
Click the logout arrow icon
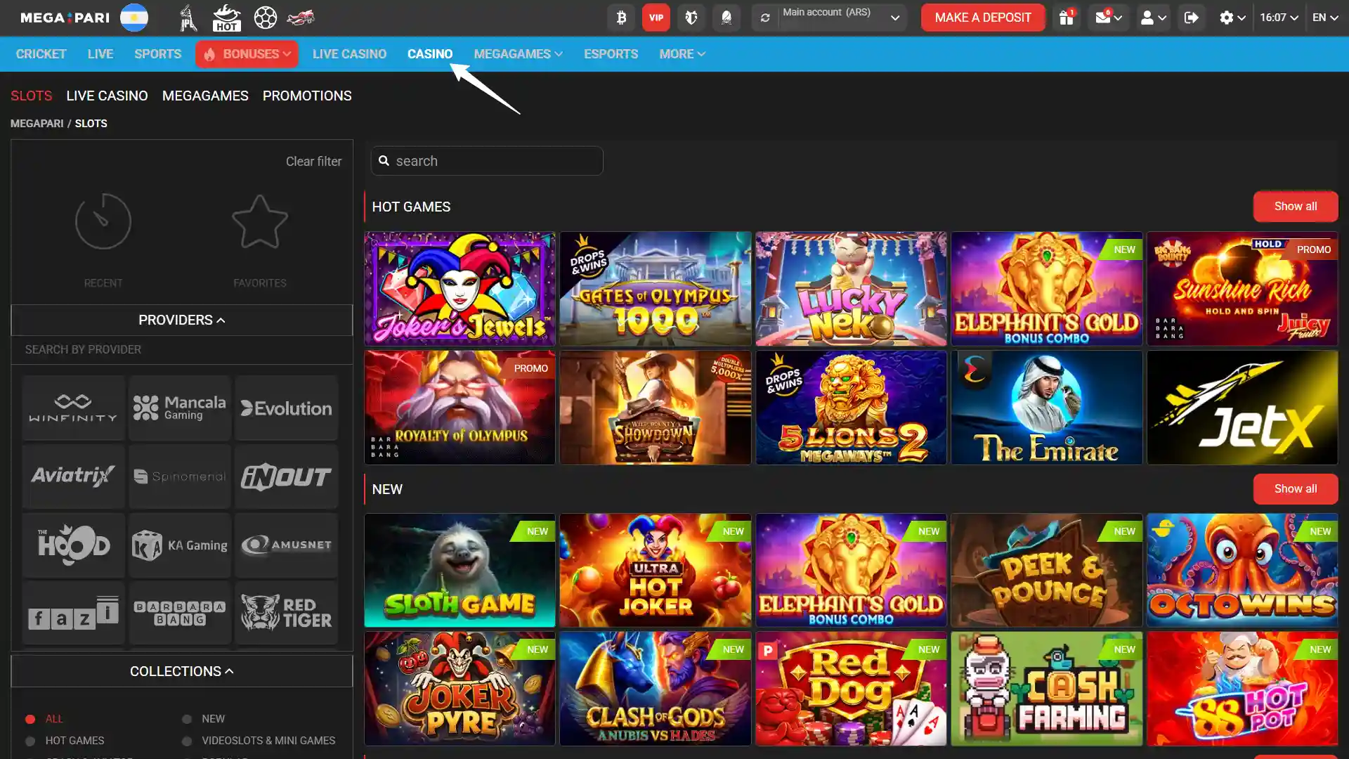[1191, 18]
